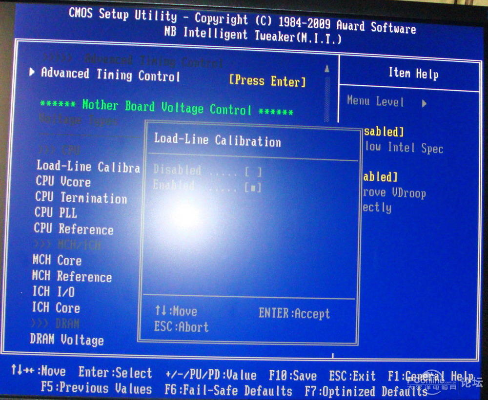
Task: Click the Menu Level arrow in Item Help
Action: point(424,103)
